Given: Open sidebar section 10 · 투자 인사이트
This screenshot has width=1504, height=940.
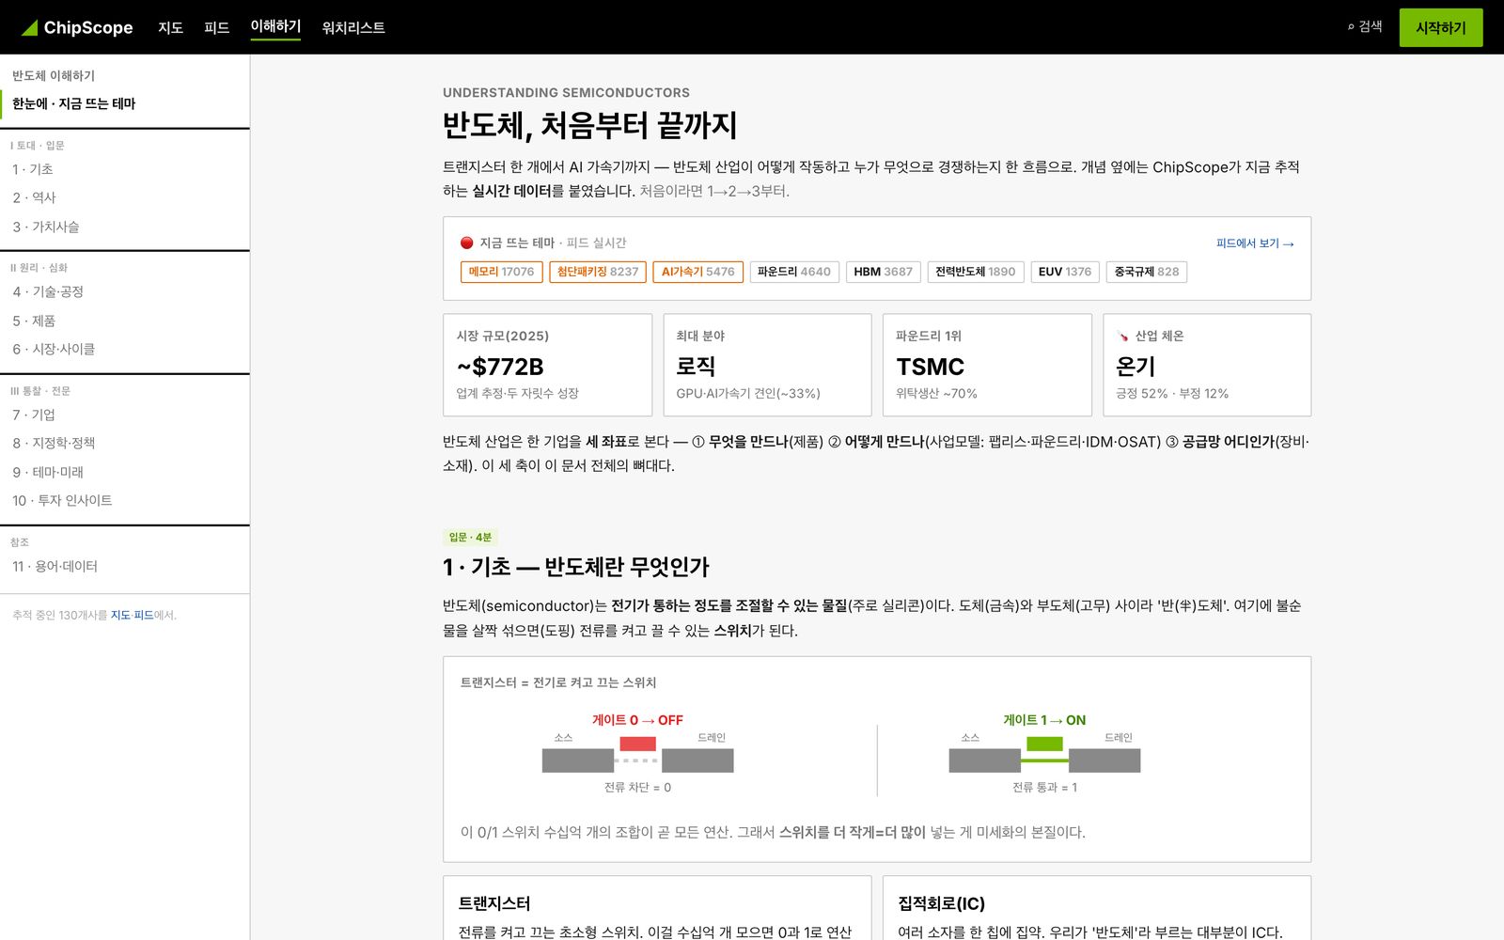Looking at the screenshot, I should (125, 500).
